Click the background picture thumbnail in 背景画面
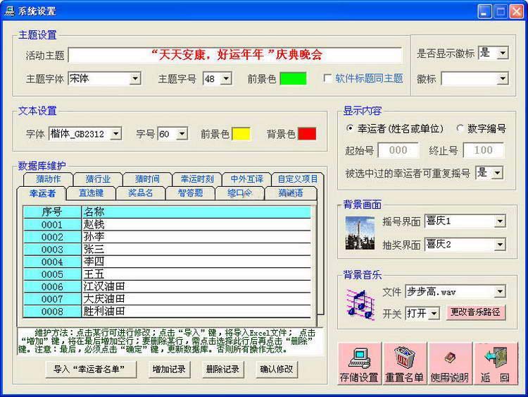This screenshot has width=528, height=397. click(360, 233)
